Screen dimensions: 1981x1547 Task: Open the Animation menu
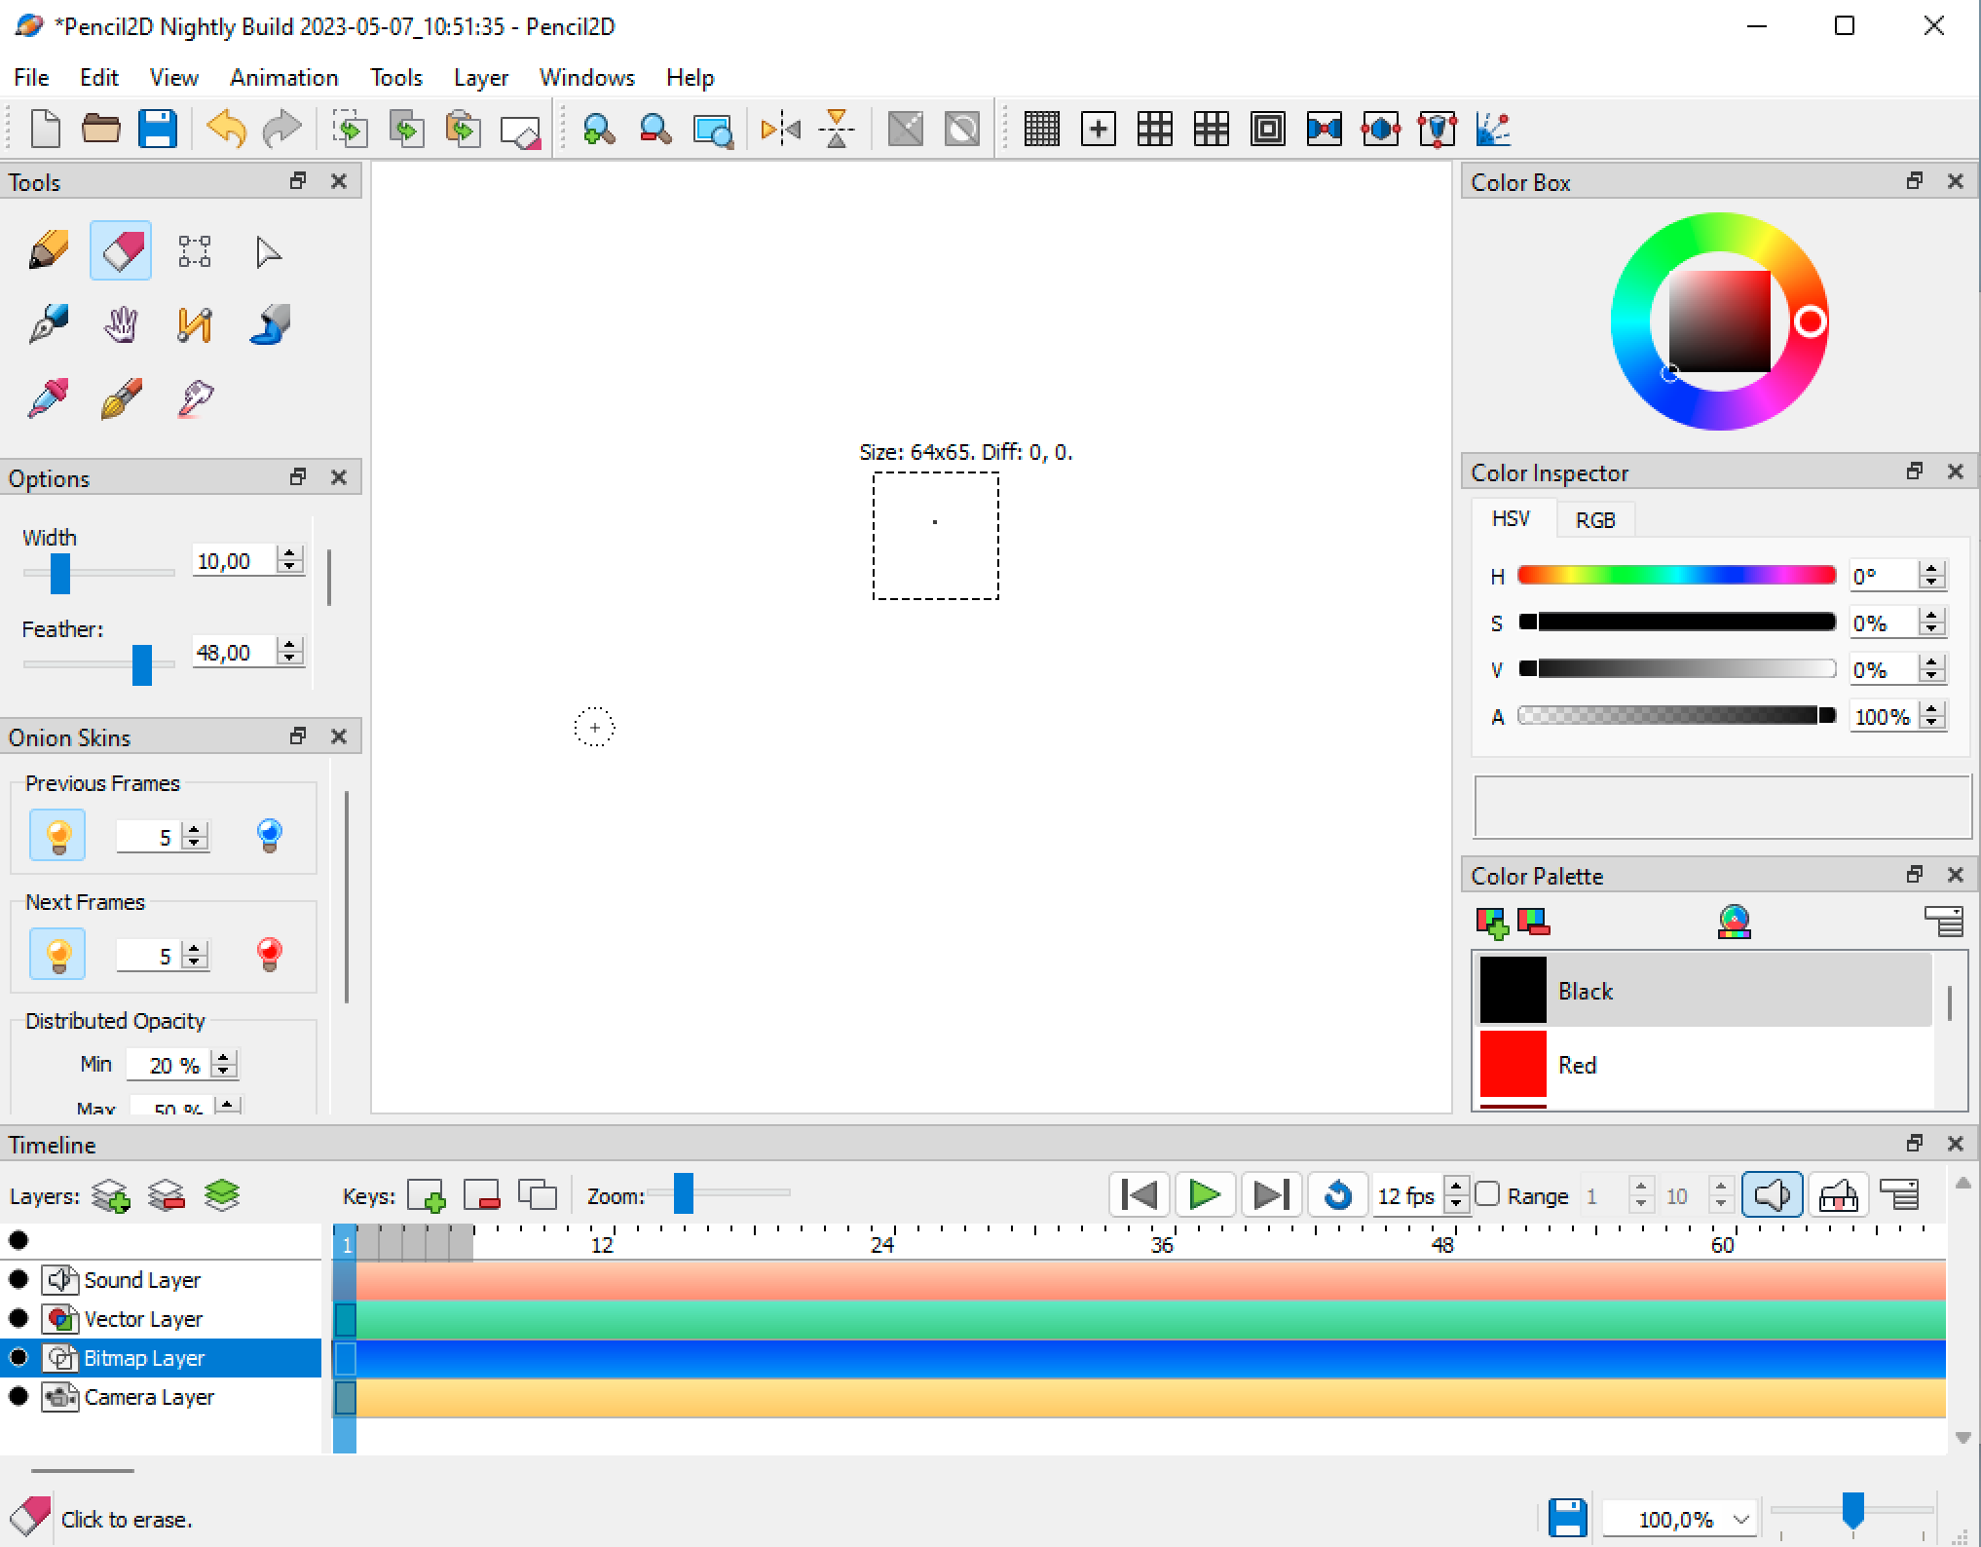pyautogui.click(x=282, y=77)
